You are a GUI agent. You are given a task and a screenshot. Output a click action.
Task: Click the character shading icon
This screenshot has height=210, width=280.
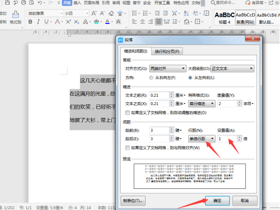[118, 22]
